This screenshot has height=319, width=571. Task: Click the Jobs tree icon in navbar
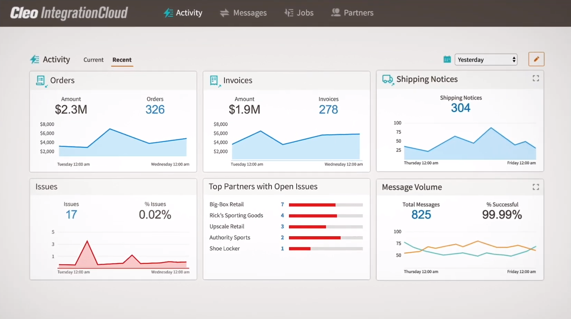tap(289, 13)
